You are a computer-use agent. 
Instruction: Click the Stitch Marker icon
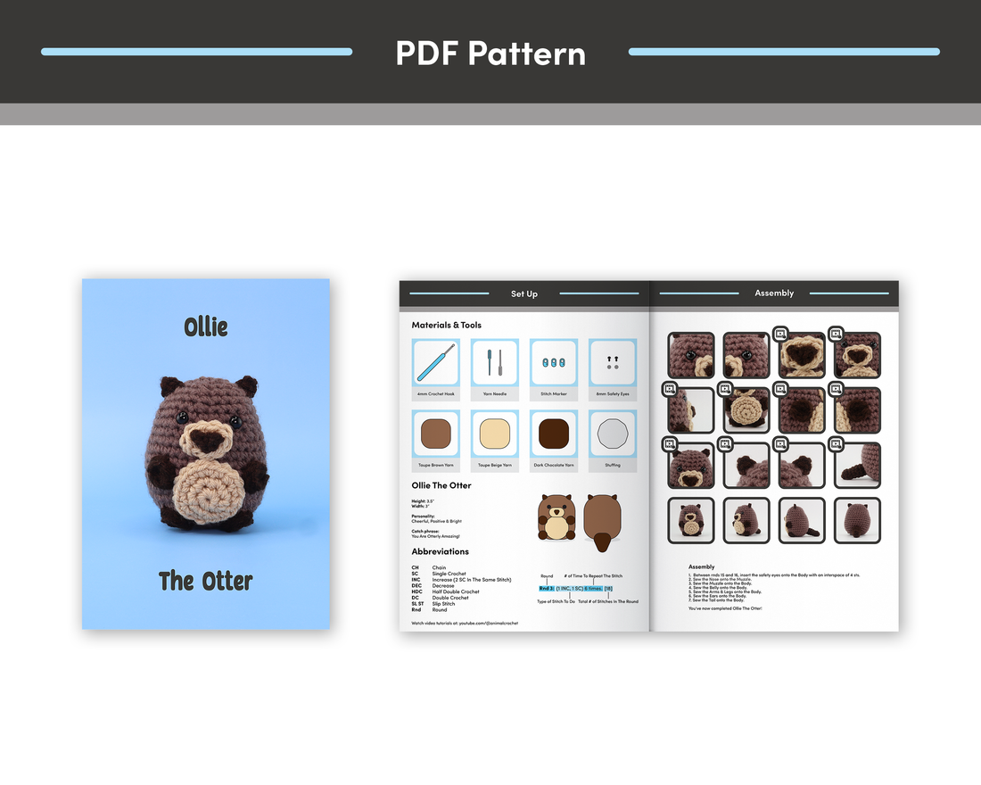pos(554,362)
